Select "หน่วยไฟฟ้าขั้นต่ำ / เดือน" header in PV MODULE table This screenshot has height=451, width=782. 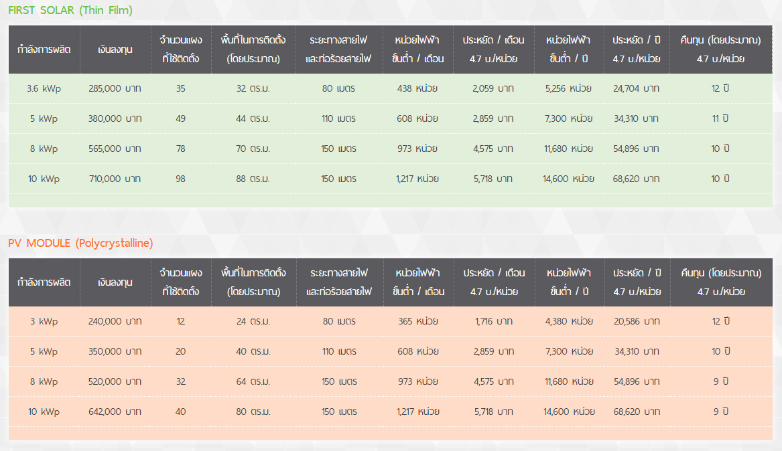pos(418,282)
